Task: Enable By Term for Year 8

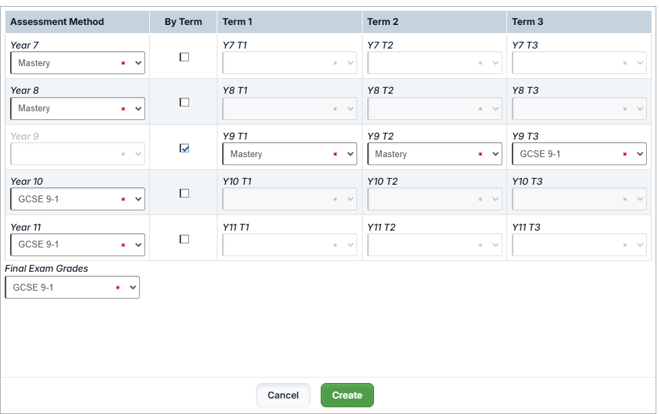Action: pos(184,102)
